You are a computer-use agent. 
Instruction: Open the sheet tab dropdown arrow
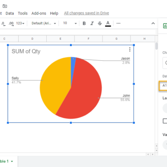click(12, 162)
